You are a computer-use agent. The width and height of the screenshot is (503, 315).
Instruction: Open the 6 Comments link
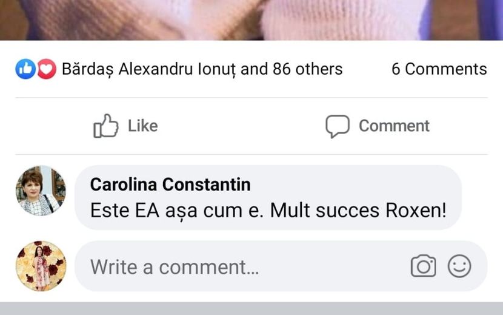439,69
